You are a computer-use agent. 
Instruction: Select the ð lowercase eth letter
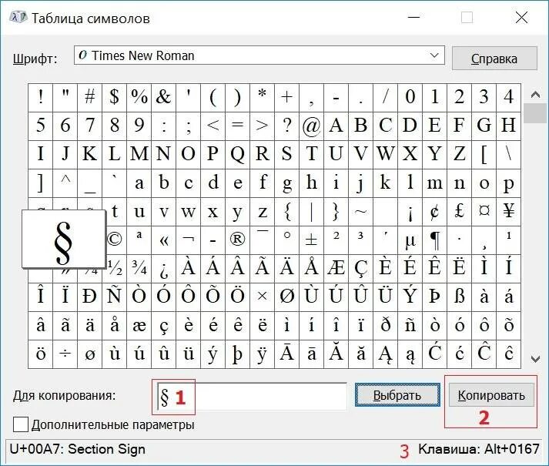[x=386, y=326]
